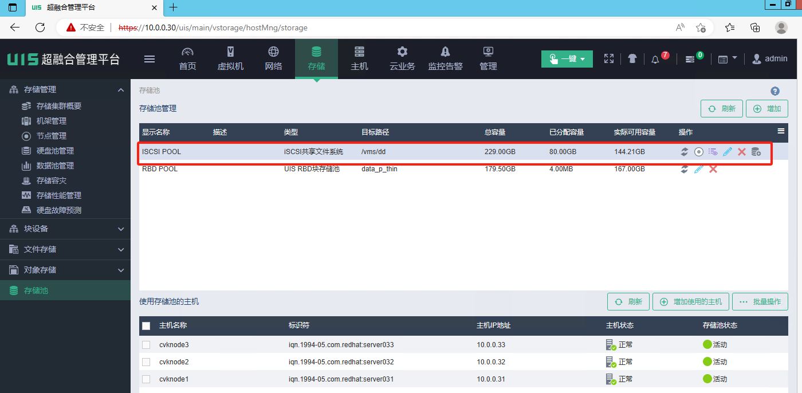Enter fullscreen mode via the expand icon
The width and height of the screenshot is (802, 393).
click(609, 58)
